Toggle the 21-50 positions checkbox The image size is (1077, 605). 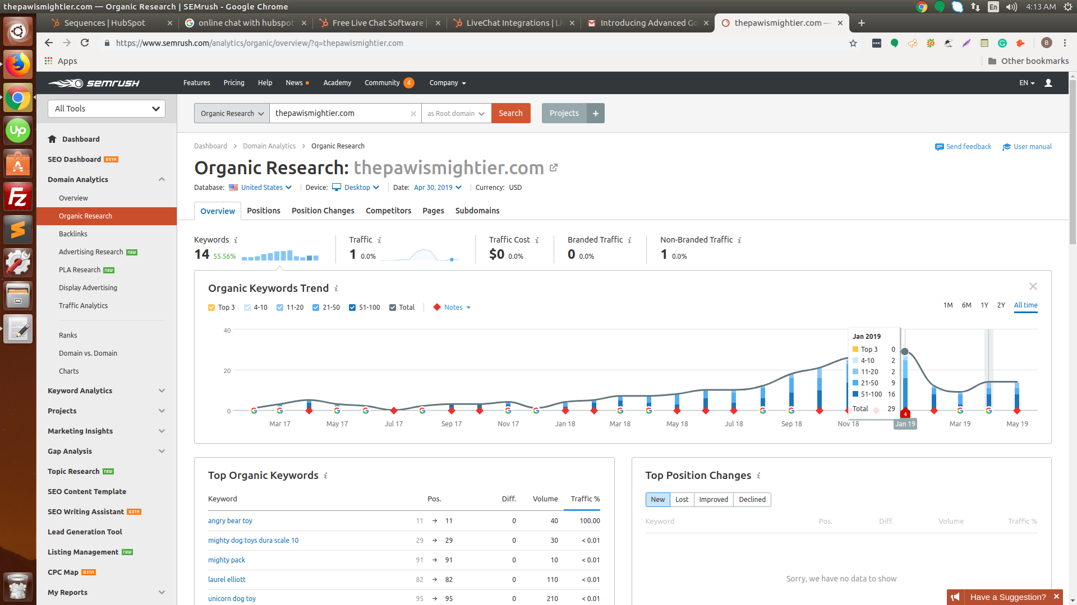(316, 308)
